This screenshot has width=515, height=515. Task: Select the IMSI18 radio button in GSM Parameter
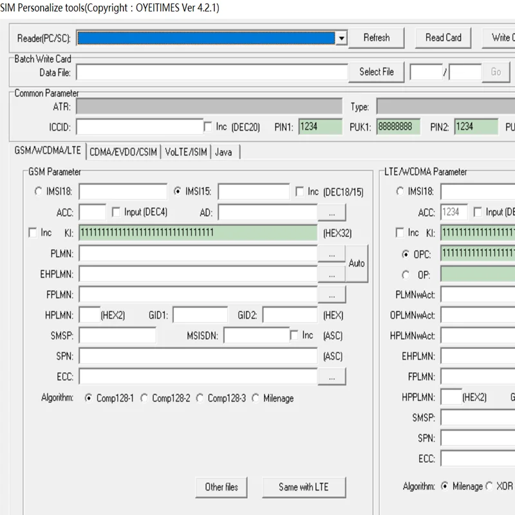(x=38, y=192)
